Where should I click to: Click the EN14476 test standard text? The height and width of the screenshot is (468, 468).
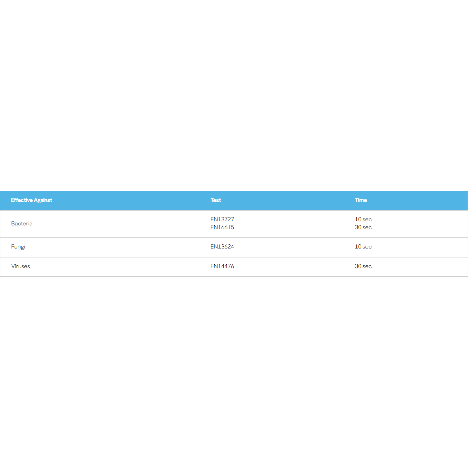(x=222, y=266)
